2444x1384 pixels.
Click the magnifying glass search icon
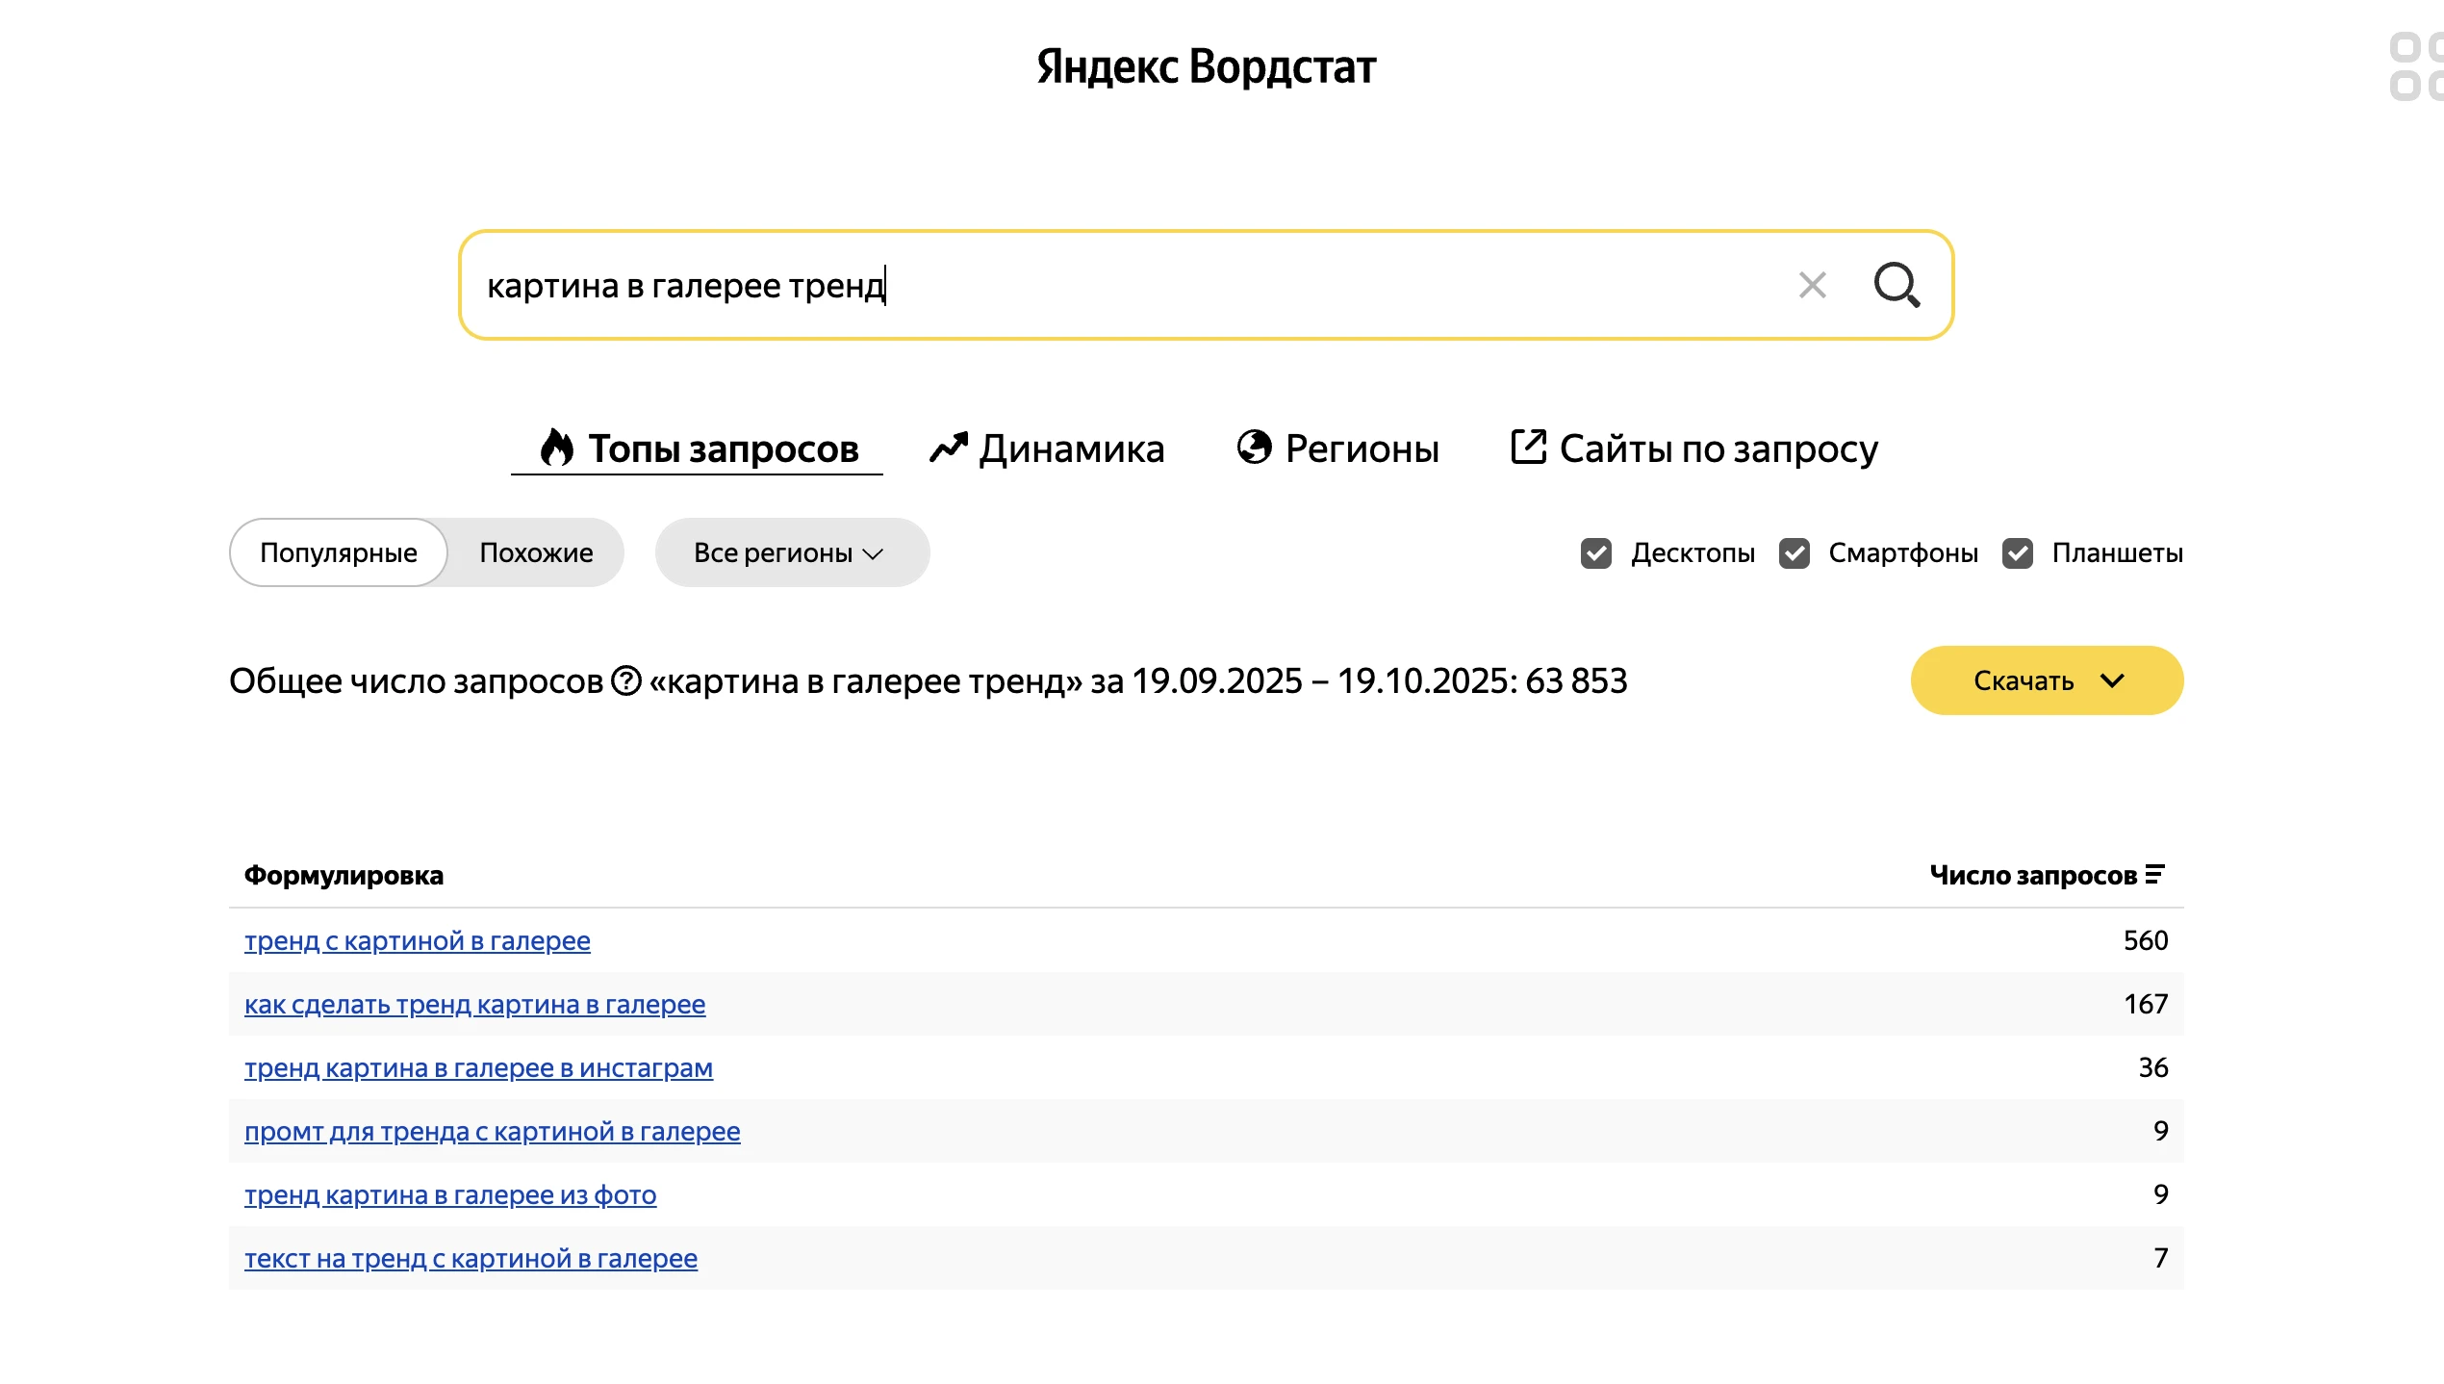1897,285
